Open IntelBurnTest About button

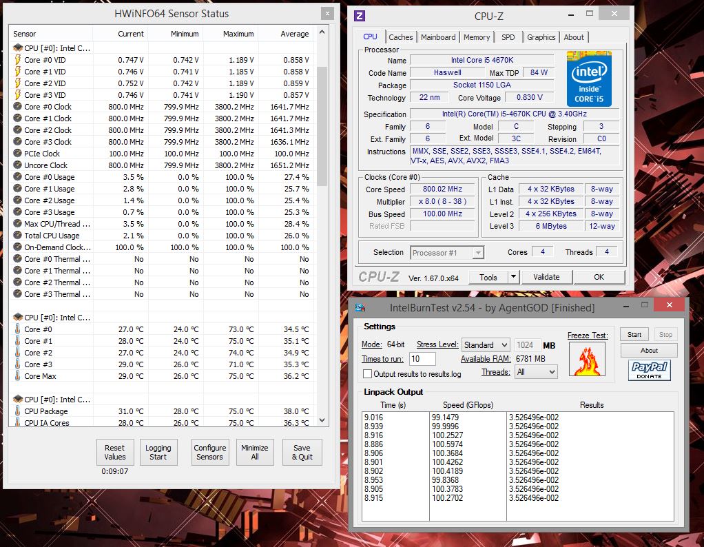point(649,350)
